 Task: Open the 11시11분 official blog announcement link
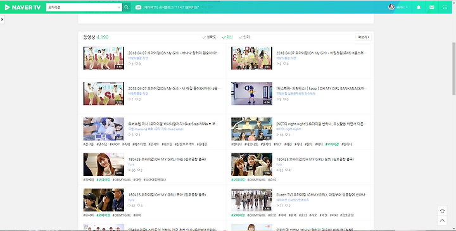point(171,7)
